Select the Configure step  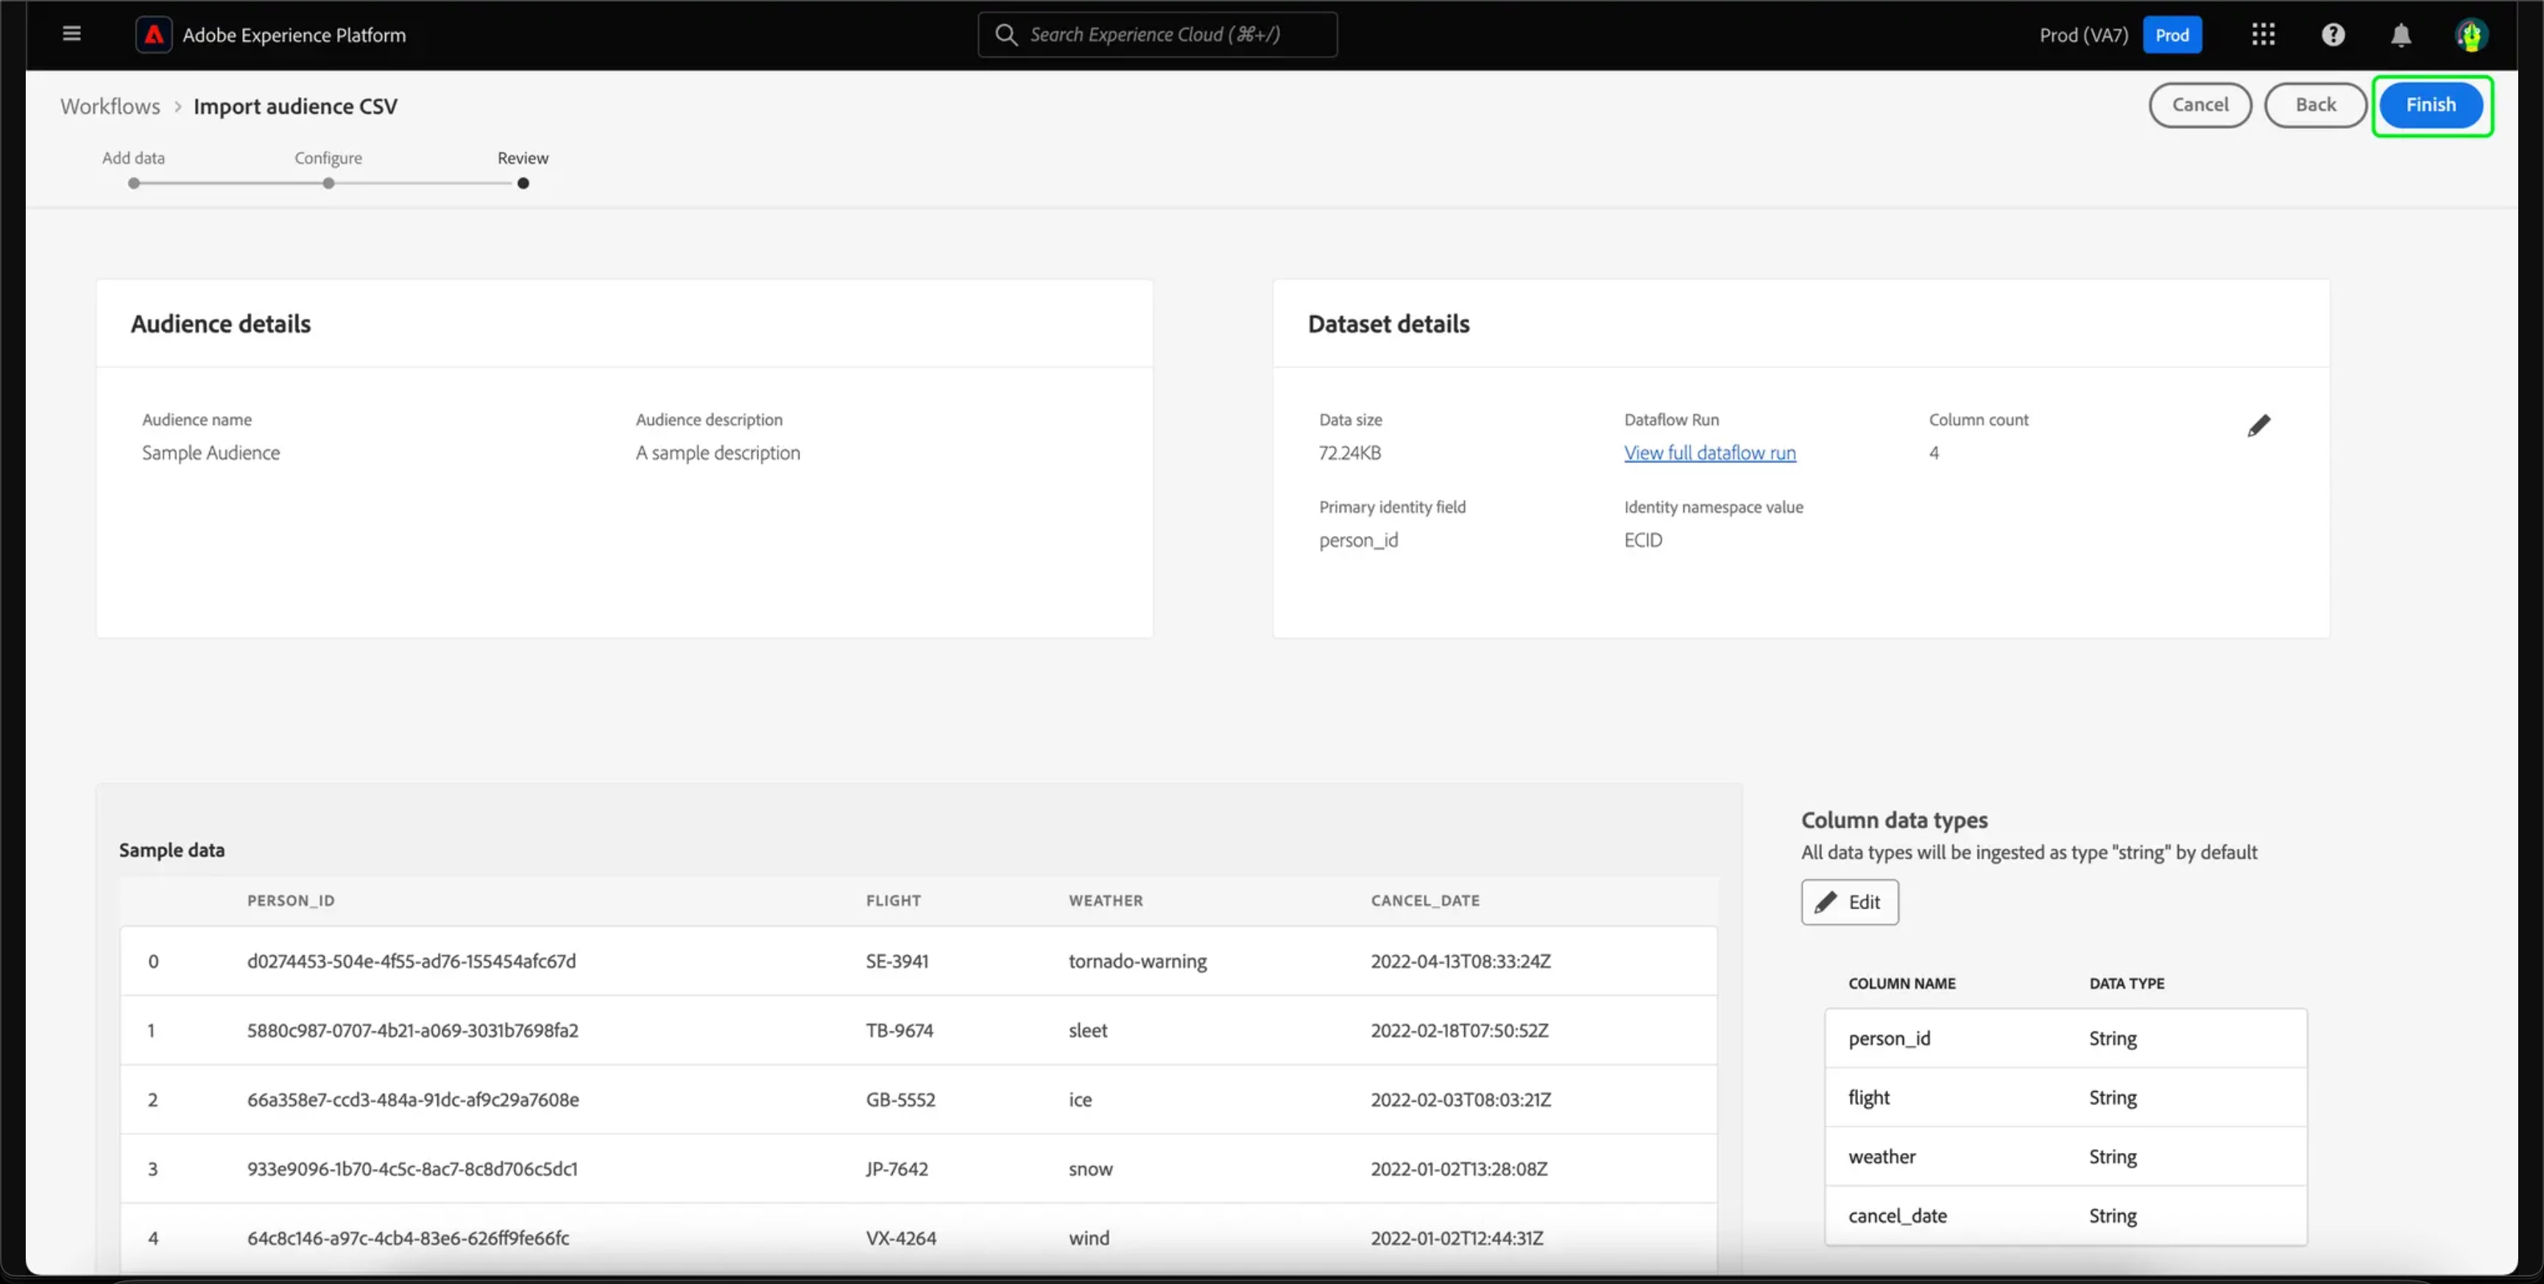coord(329,183)
